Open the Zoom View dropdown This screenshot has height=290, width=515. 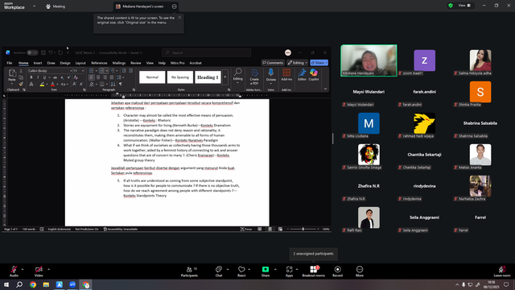(464, 6)
